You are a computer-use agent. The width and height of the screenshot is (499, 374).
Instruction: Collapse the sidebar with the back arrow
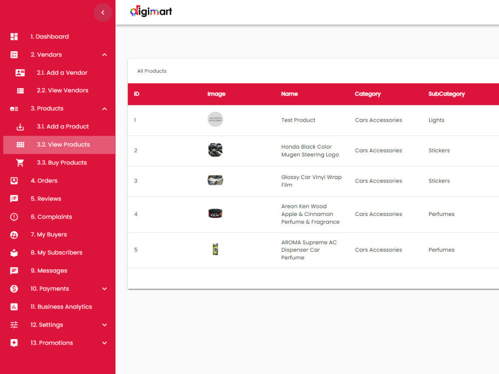point(102,12)
